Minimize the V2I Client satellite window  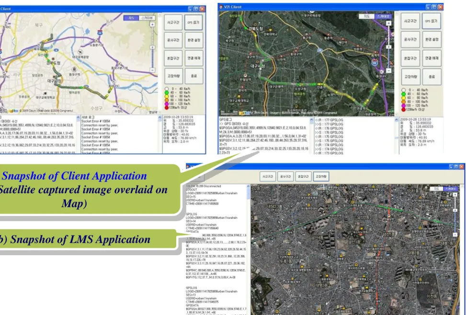pyautogui.click(x=428, y=7)
